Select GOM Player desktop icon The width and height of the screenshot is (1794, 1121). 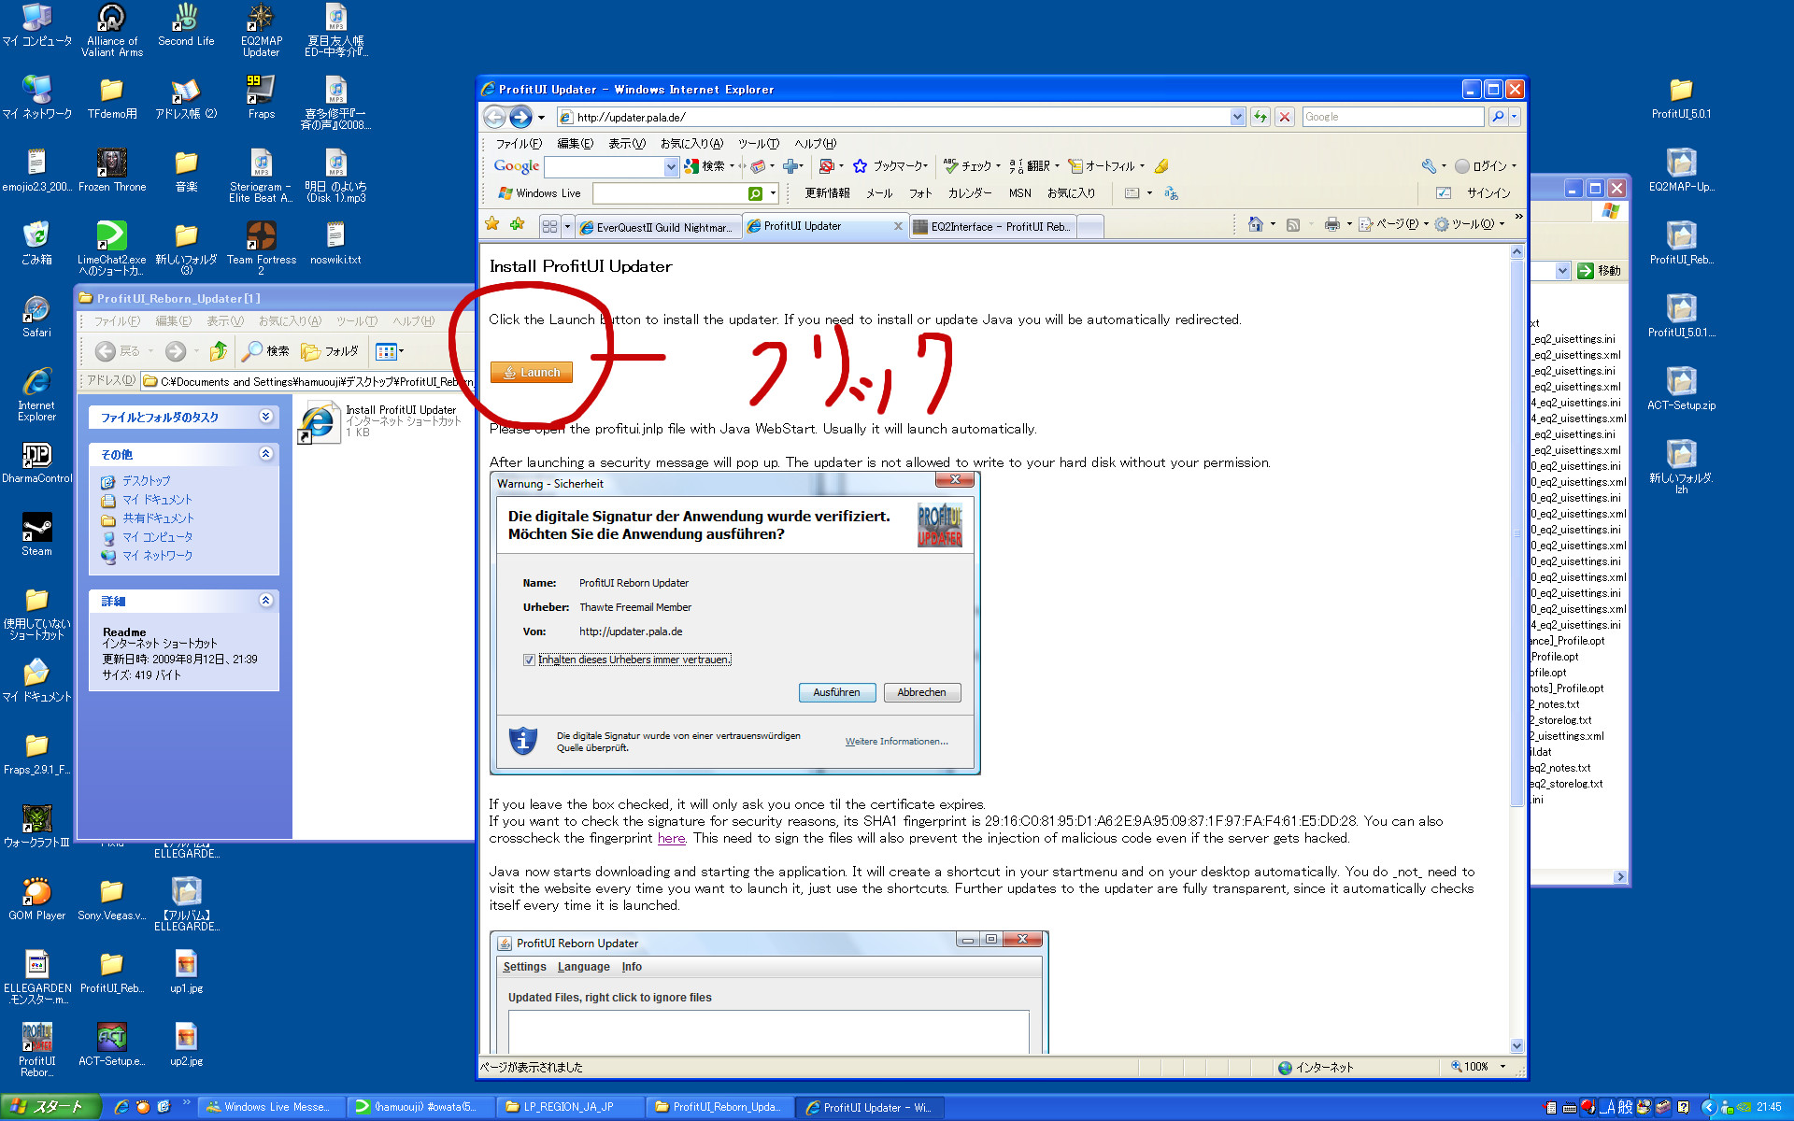[x=36, y=900]
